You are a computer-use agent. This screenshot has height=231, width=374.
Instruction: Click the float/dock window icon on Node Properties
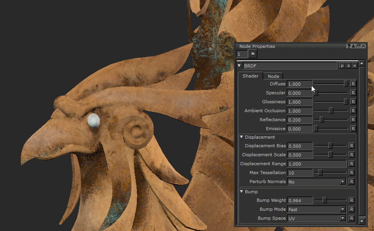[x=358, y=46]
